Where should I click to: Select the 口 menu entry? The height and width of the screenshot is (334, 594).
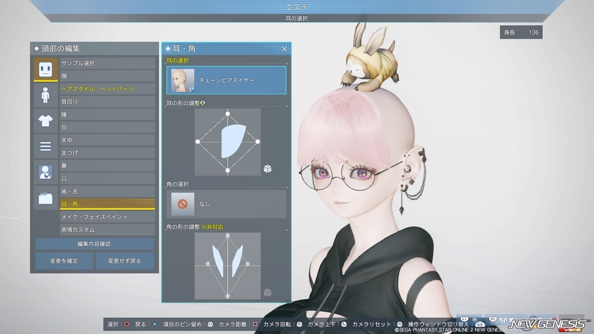107,179
